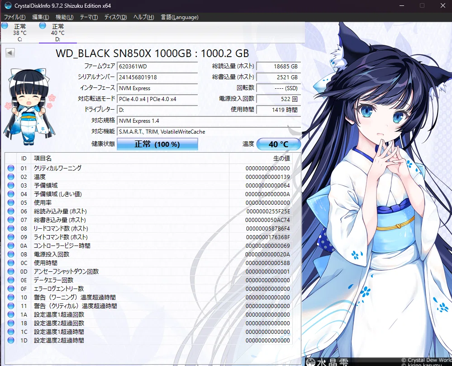
Task: Click the 生の値 column header
Action: click(281, 159)
